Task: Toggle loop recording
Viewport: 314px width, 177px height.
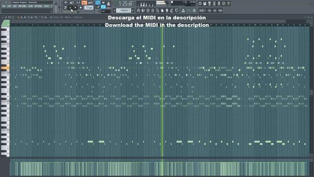Action: (90, 2)
